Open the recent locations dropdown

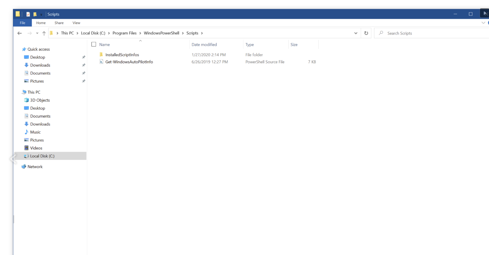point(37,33)
